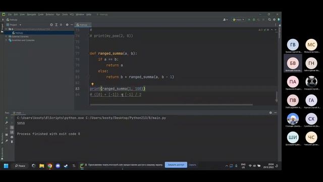Click the console output value 5050
Image resolution: width=323 pixels, height=182 pixels.
pos(21,123)
